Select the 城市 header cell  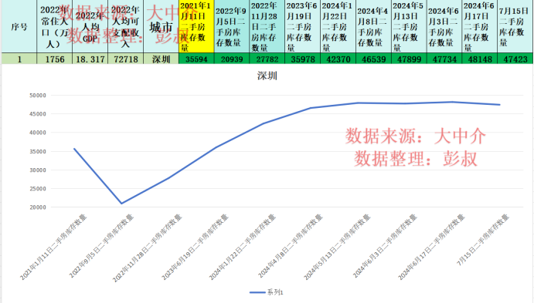pos(161,26)
